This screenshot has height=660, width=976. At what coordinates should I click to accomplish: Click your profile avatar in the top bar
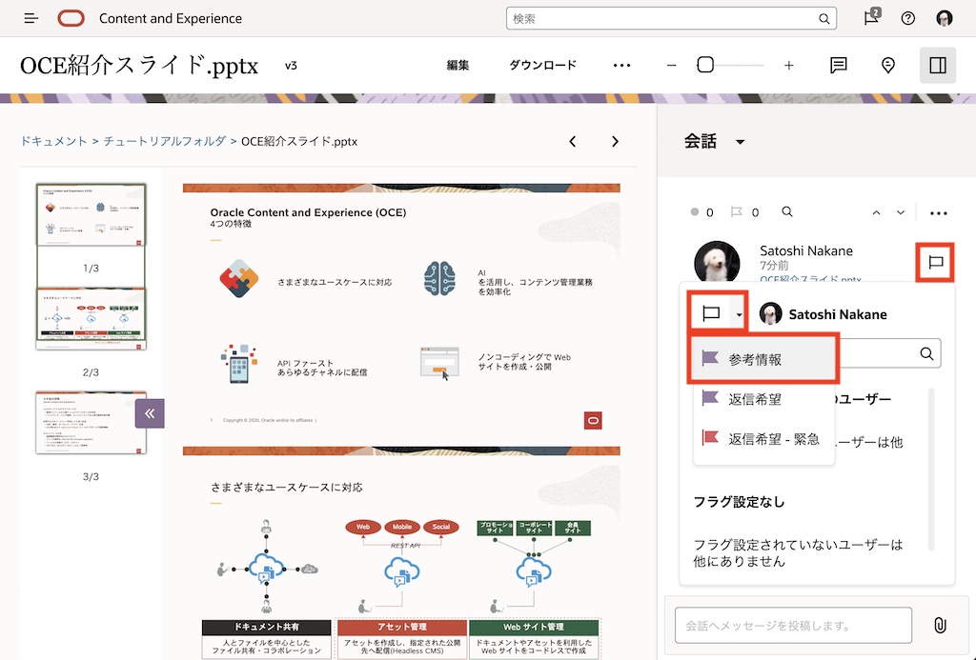click(945, 18)
